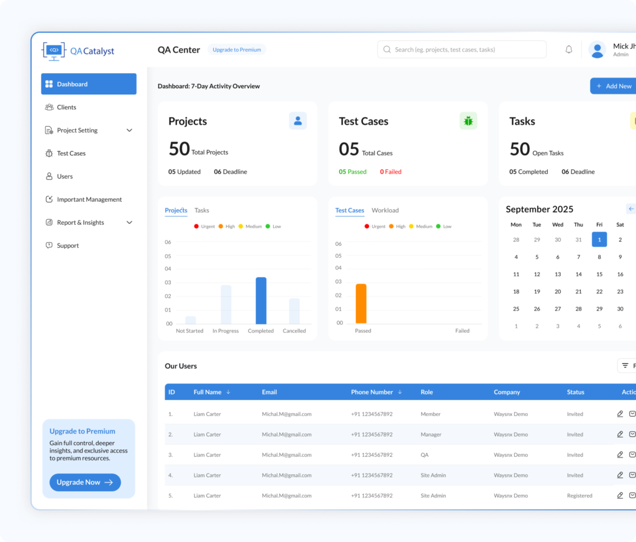Expand the Project Setting menu chevron
Screen dimensions: 636x542
tap(129, 130)
